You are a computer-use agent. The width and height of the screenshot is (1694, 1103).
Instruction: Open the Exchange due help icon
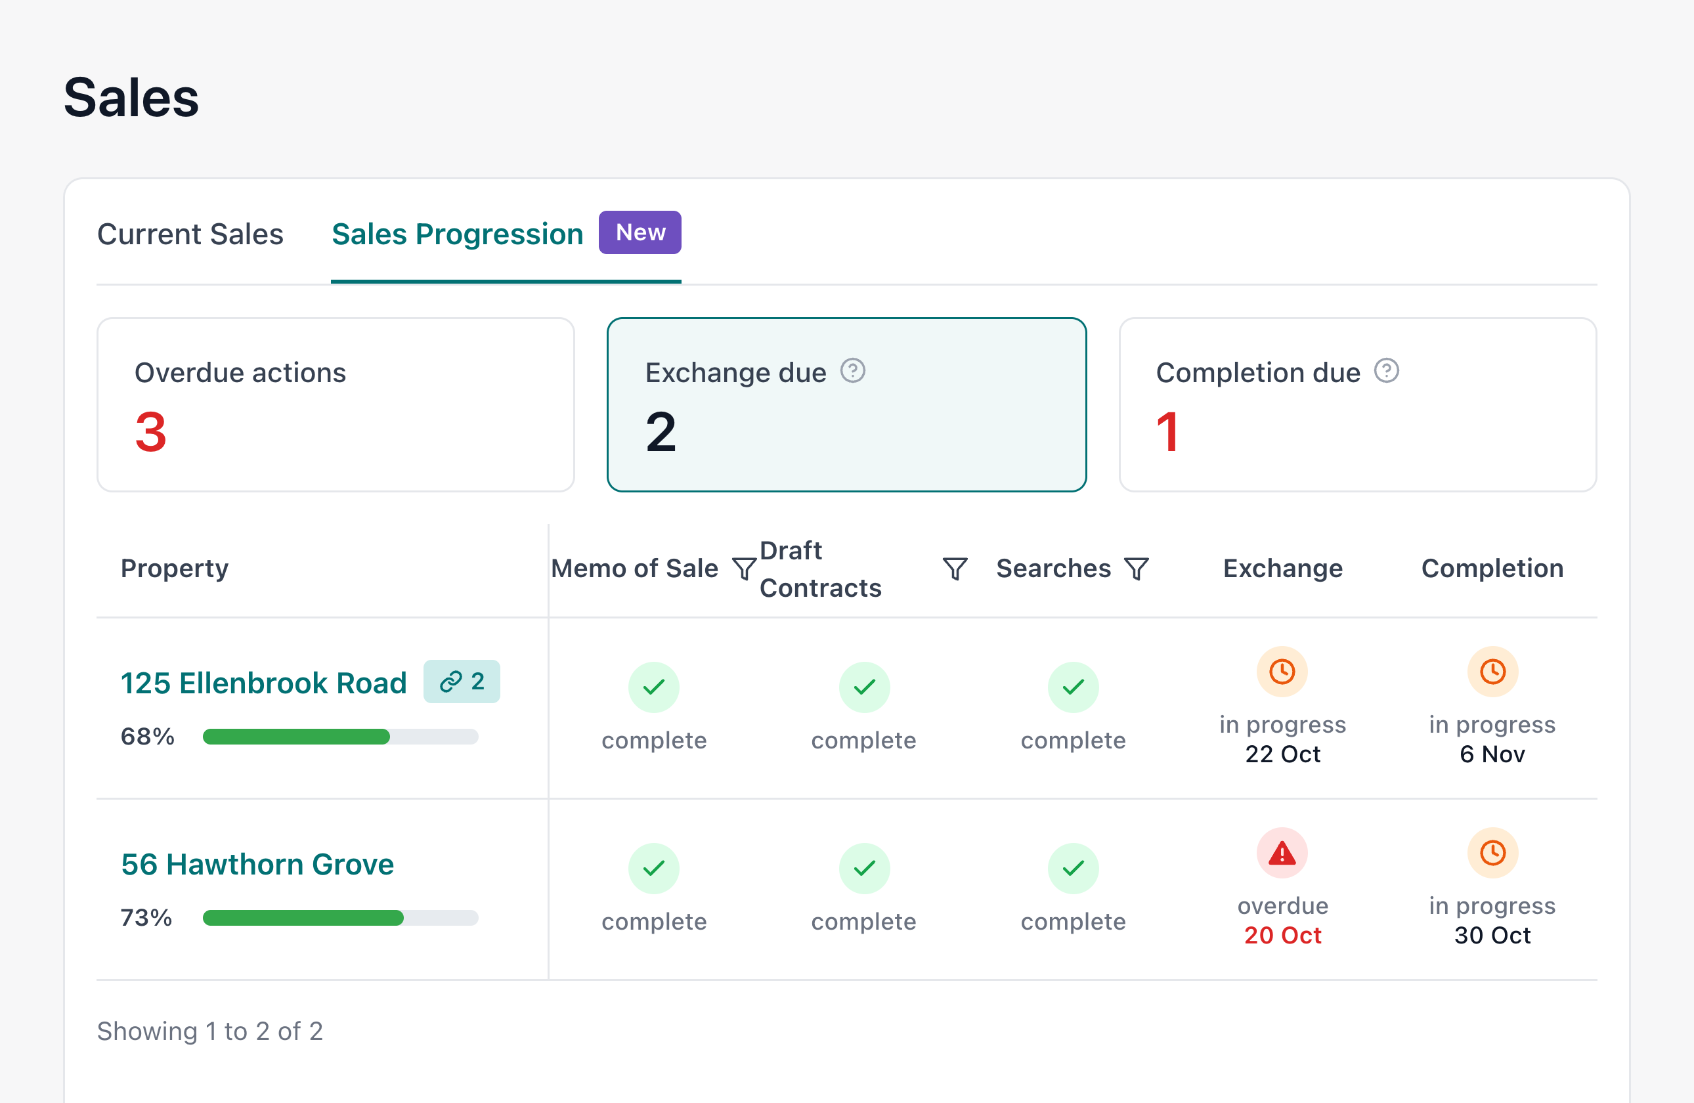pos(853,371)
